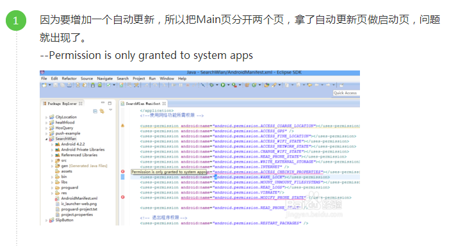Close the SearchWlan Manifest editor tab
This screenshot has height=246, width=465.
164,104
